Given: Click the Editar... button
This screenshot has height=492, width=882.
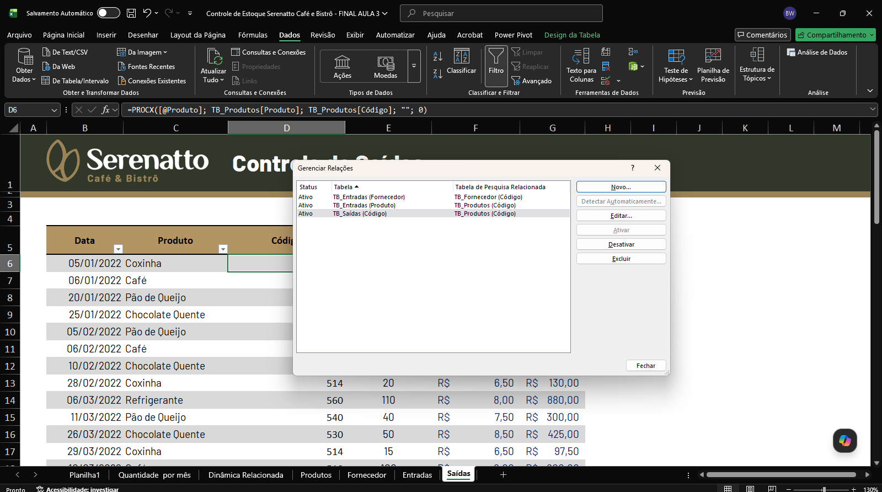Looking at the screenshot, I should (x=621, y=216).
